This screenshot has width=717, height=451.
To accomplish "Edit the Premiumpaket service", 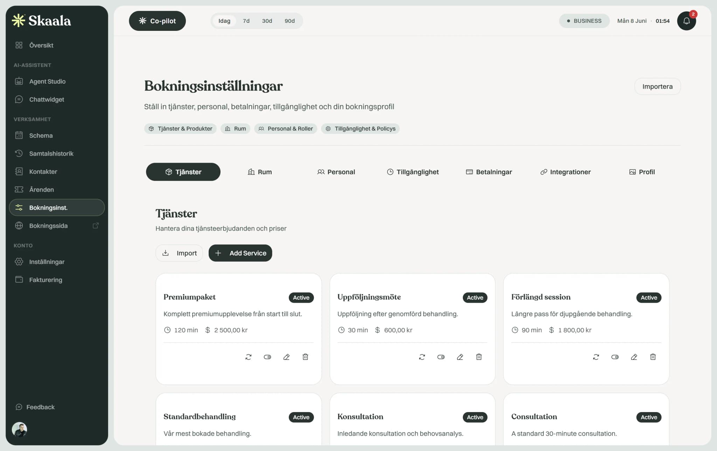I will (286, 357).
